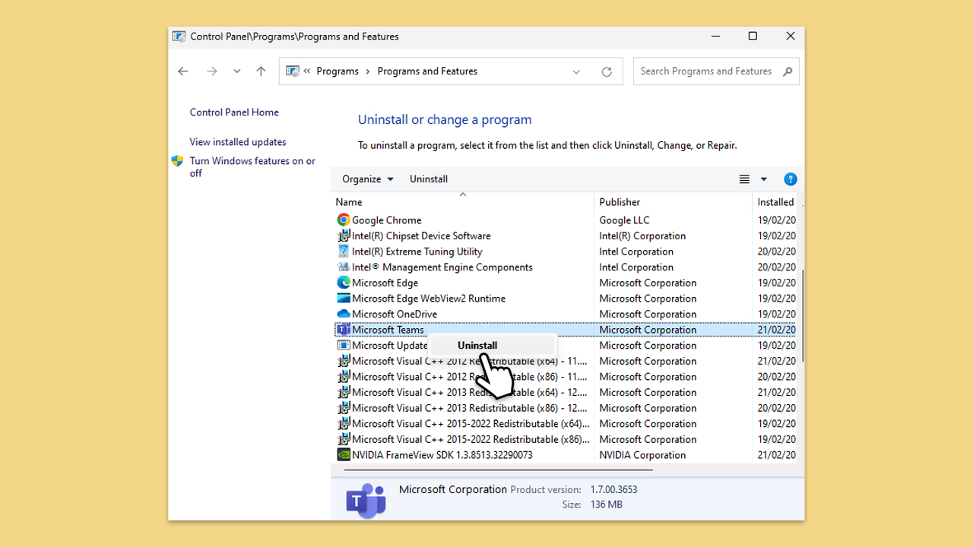This screenshot has height=547, width=973.
Task: Select the Microsoft Teams entry name
Action: pos(388,330)
